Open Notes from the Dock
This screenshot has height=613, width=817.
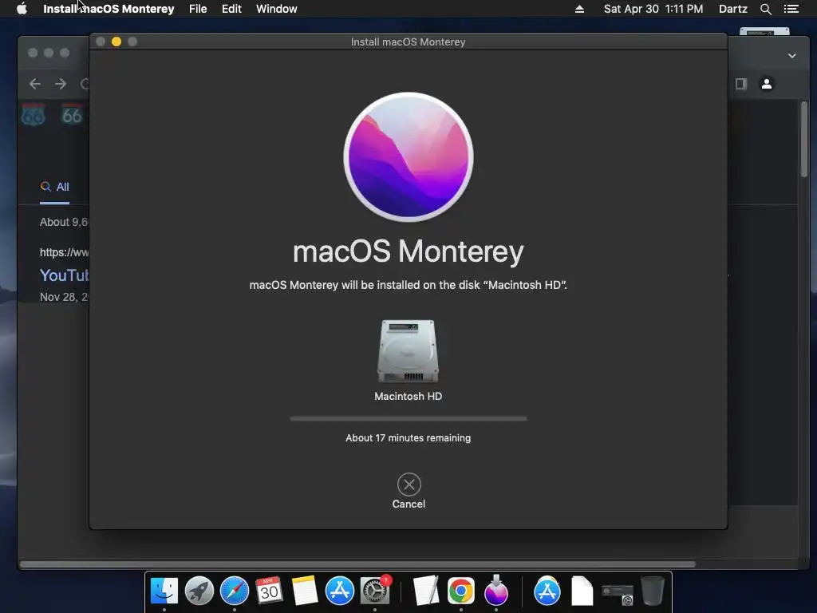304,591
